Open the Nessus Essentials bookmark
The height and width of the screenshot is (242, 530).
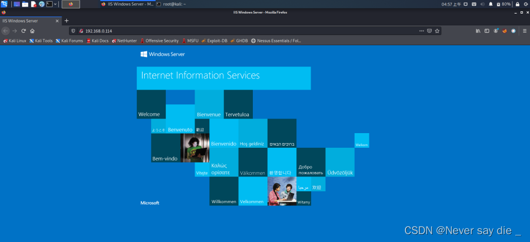click(x=276, y=41)
